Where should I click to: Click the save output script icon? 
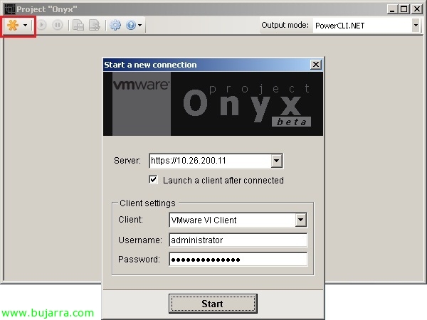[x=78, y=26]
